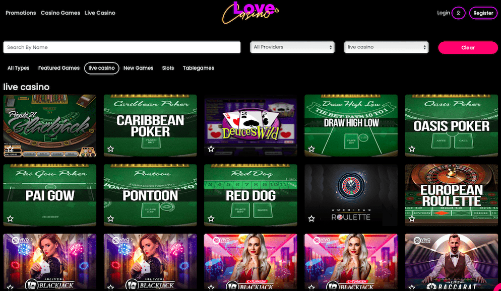Select the Slots filter tab
Viewport: 501px width, 291px height.
click(168, 68)
